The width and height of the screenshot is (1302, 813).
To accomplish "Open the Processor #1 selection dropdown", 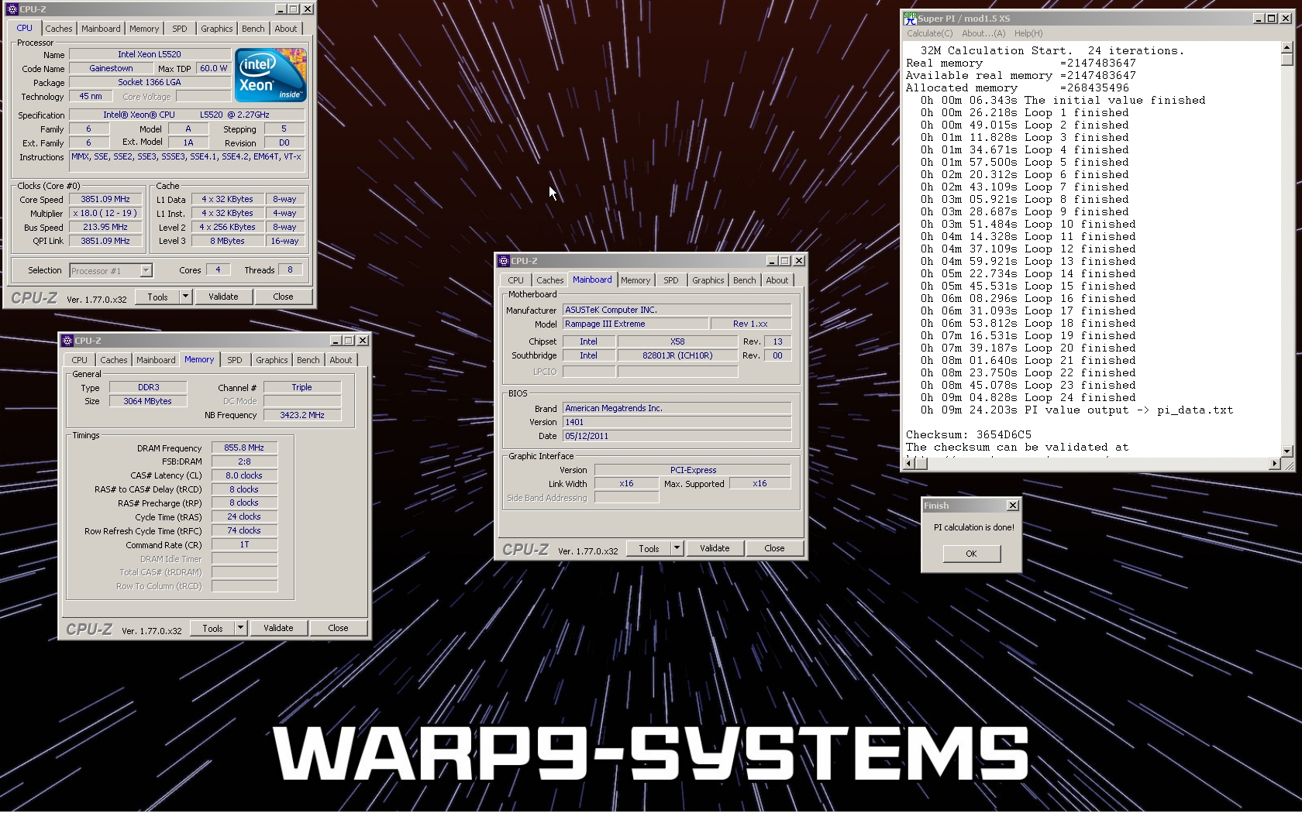I will pos(146,270).
